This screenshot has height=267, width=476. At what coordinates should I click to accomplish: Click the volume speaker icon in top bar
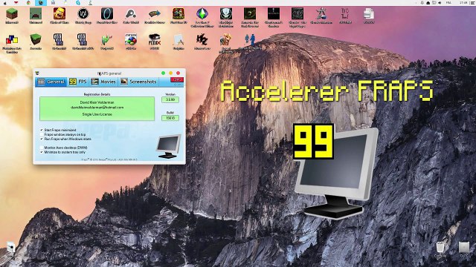point(440,3)
